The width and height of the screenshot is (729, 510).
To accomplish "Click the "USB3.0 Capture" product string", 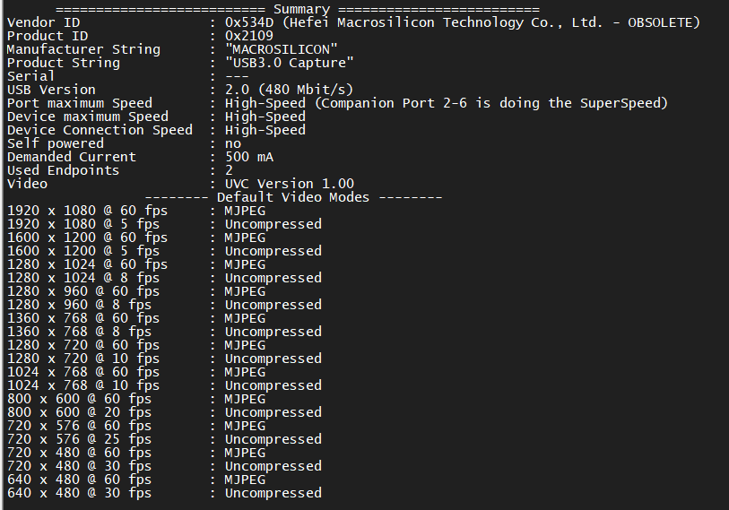I will tap(290, 63).
